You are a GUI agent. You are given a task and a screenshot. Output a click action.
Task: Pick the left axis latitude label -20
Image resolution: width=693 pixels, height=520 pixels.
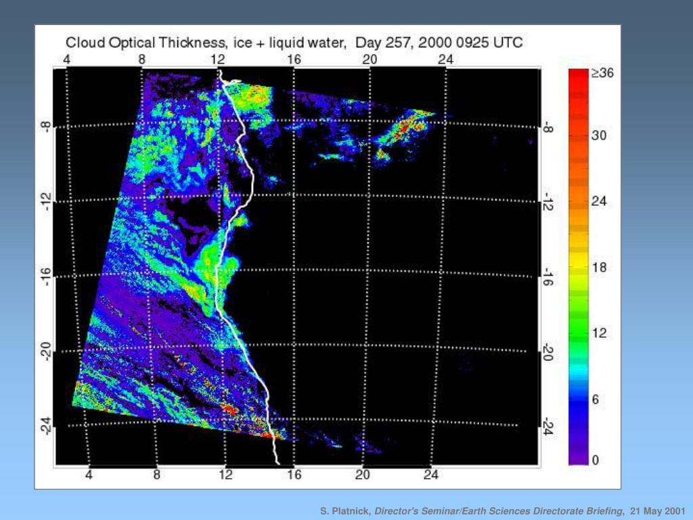(45, 351)
